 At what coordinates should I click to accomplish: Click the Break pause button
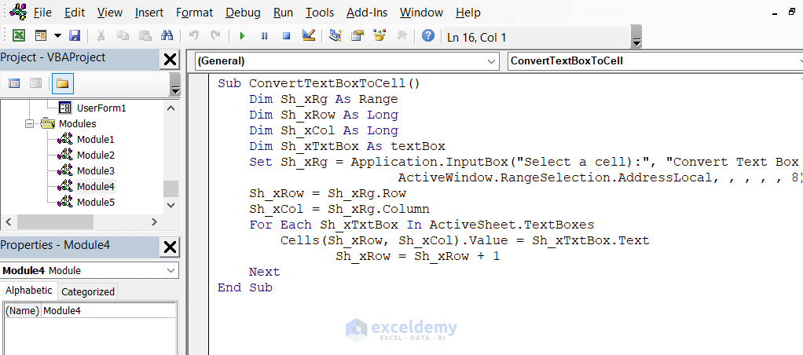pos(264,36)
